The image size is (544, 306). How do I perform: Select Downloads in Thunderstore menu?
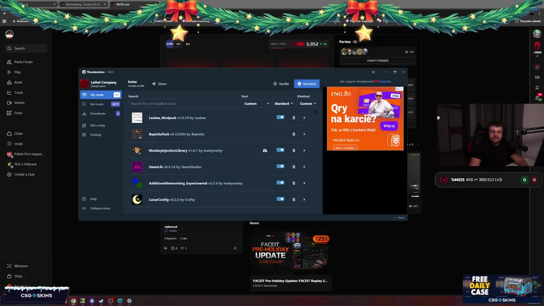coord(101,113)
